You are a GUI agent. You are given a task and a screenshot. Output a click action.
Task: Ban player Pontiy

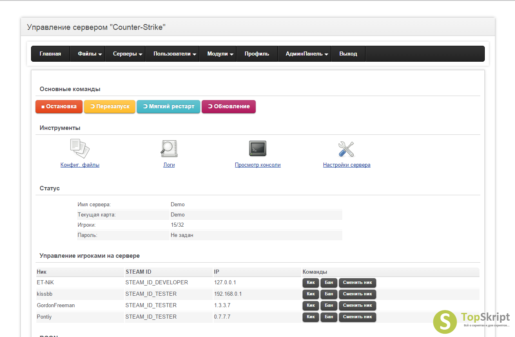pyautogui.click(x=329, y=317)
